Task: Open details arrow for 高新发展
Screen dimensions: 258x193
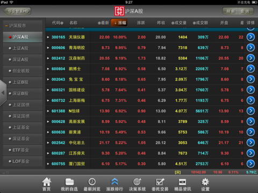Action: pos(250,121)
